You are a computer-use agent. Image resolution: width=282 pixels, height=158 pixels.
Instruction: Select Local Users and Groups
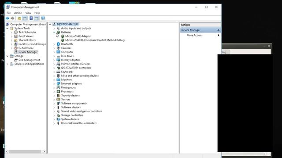[x=32, y=44]
